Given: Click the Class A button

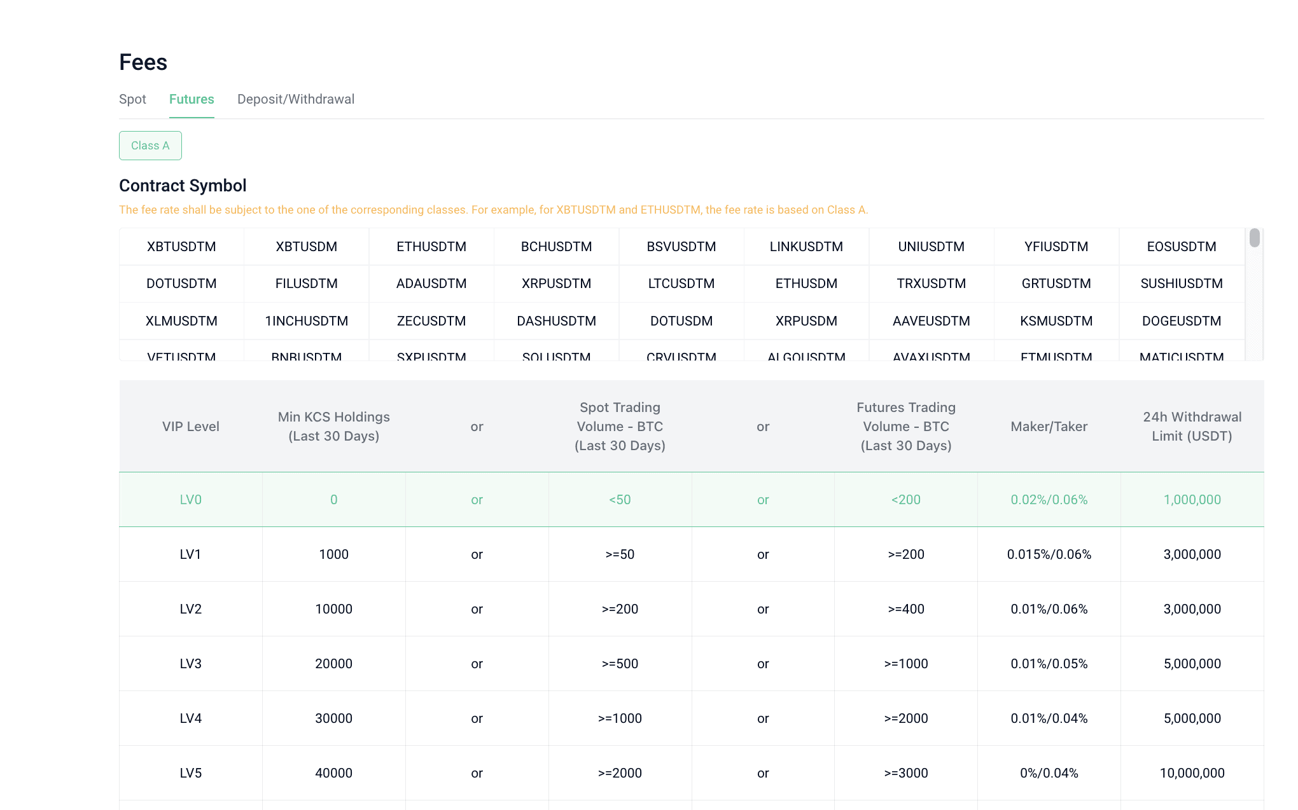Looking at the screenshot, I should 150,146.
